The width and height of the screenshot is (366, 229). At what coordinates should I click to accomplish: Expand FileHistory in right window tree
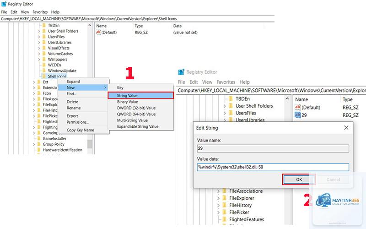[x=218, y=205]
